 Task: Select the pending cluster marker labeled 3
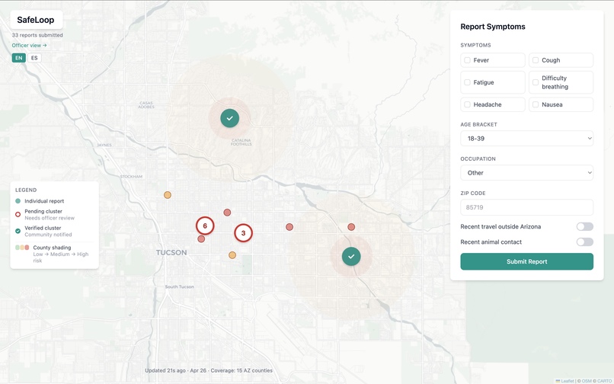(x=243, y=232)
